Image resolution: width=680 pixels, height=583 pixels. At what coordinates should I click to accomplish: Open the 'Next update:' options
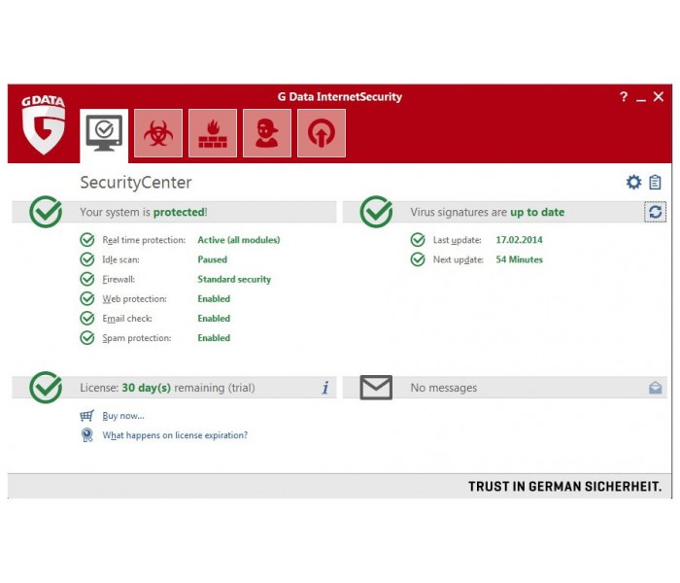458,259
